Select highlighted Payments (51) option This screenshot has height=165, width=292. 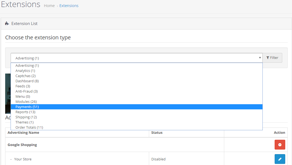tap(136, 107)
